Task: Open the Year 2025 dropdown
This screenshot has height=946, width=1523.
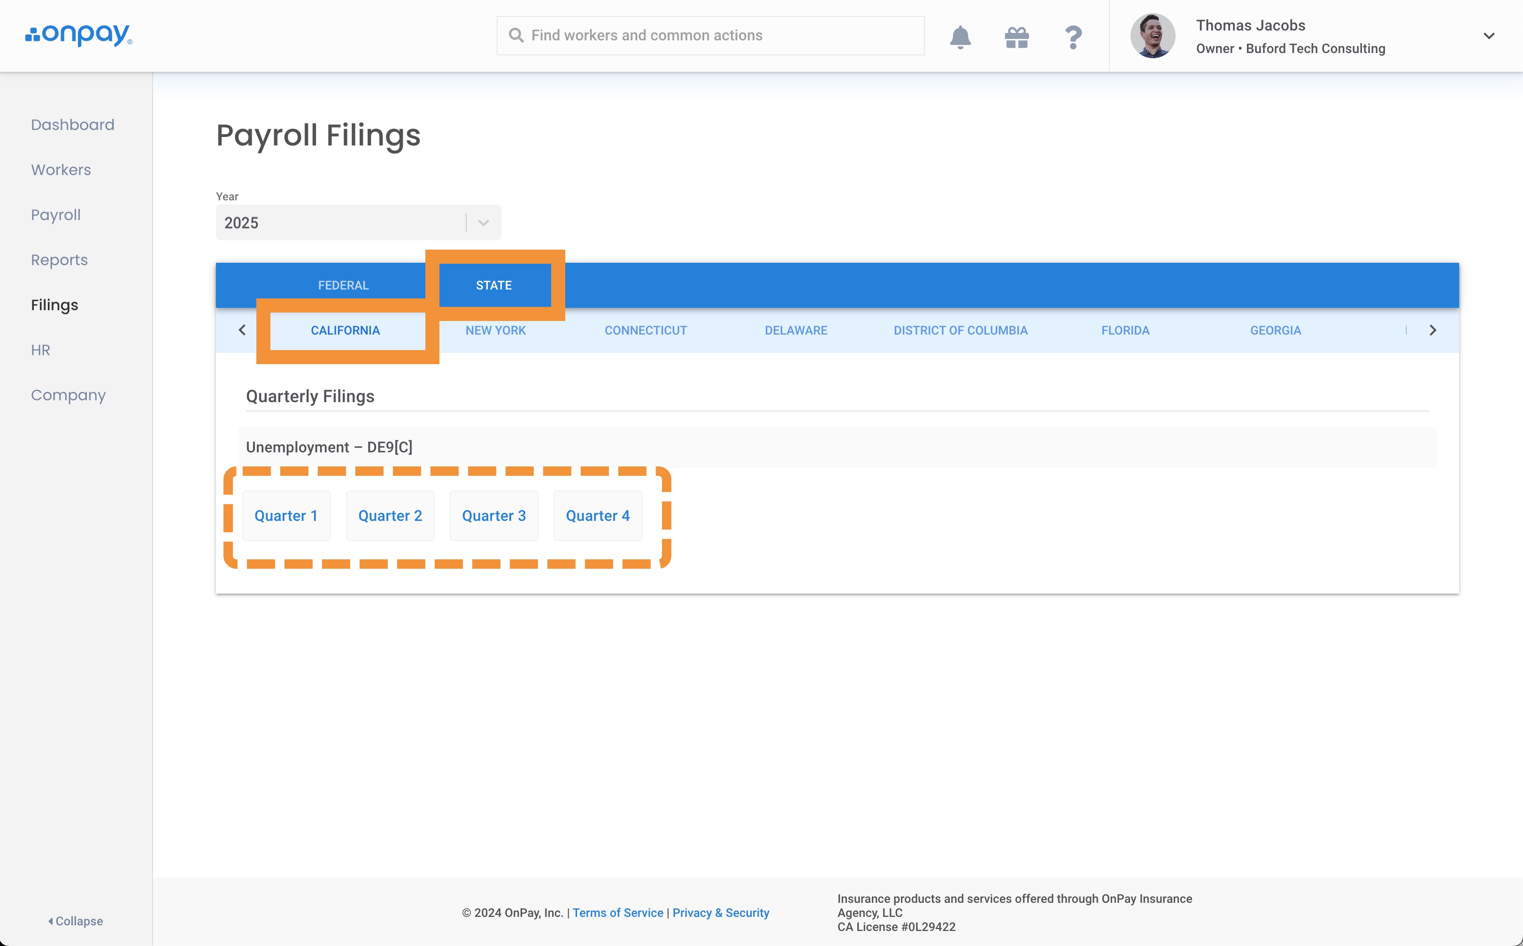Action: tap(358, 223)
